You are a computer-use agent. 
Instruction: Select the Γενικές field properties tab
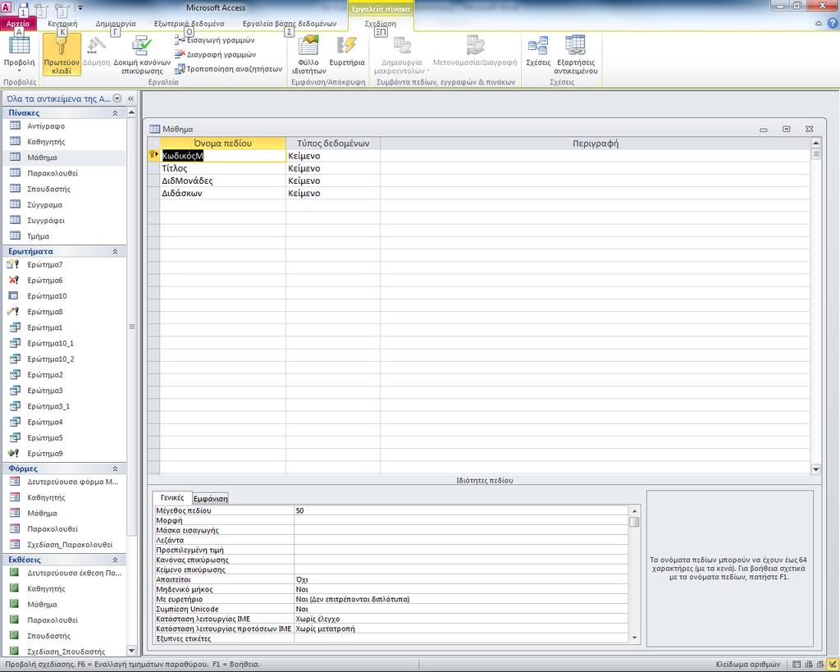point(172,498)
